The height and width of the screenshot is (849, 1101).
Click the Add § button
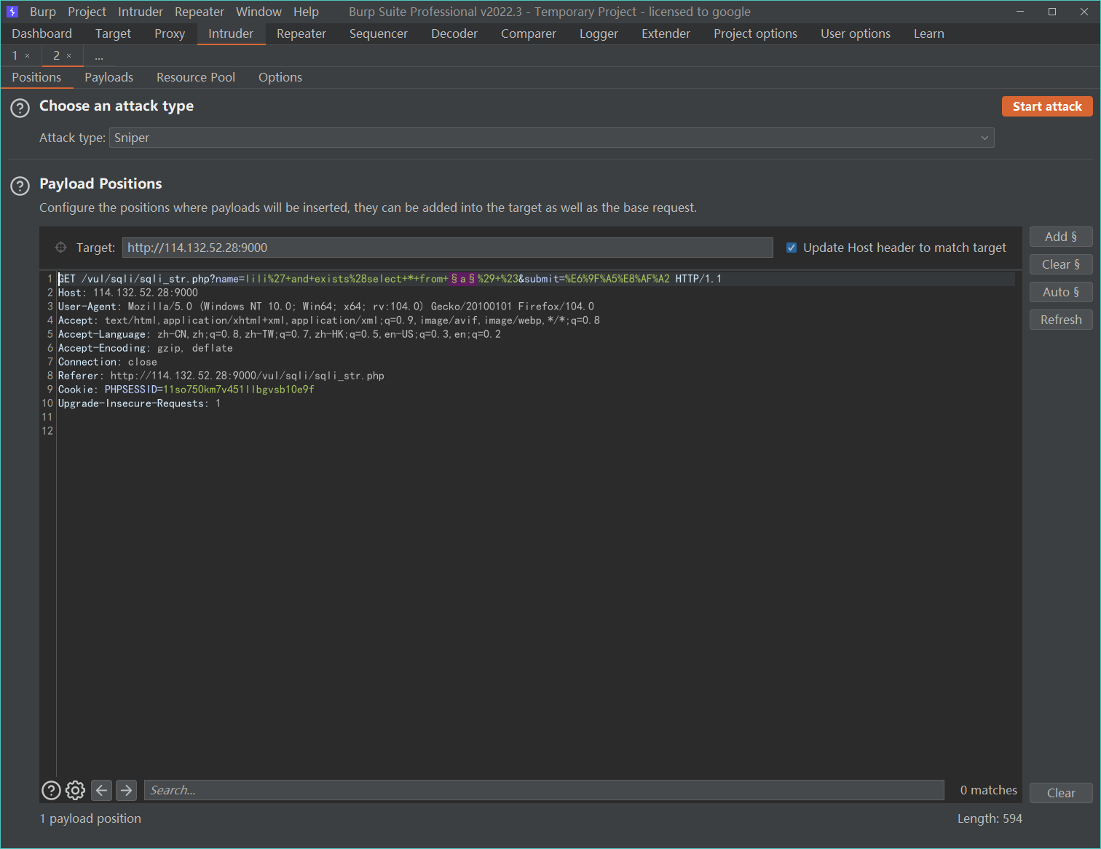pos(1061,237)
